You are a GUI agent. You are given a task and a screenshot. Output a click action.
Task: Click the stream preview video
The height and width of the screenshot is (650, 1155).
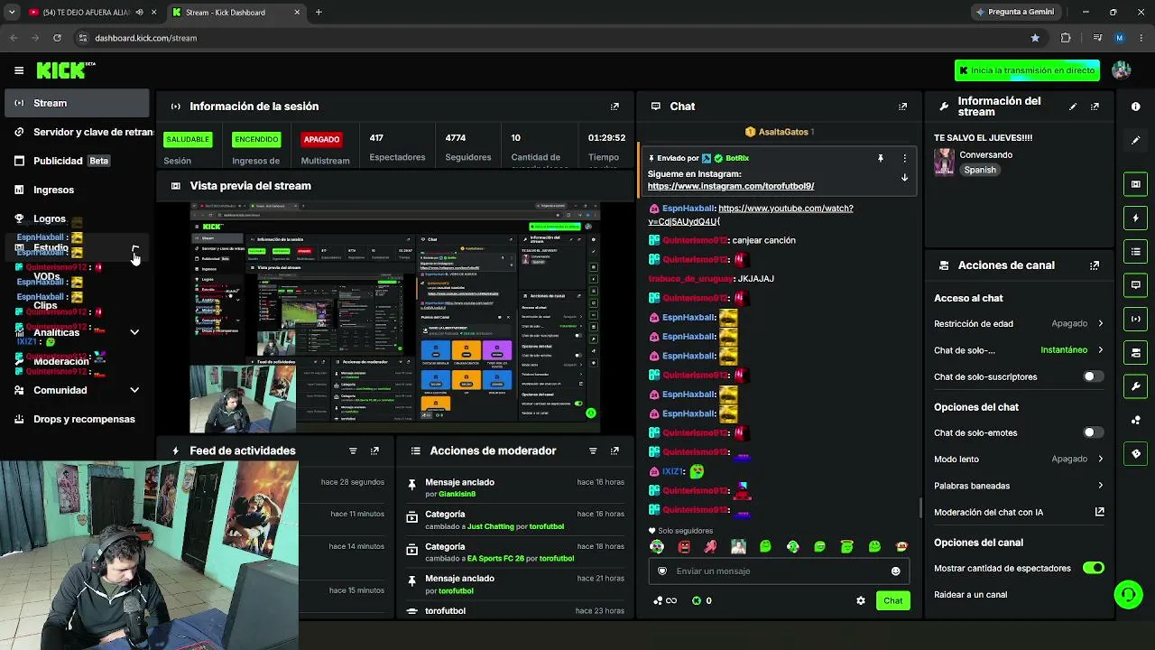(x=395, y=318)
